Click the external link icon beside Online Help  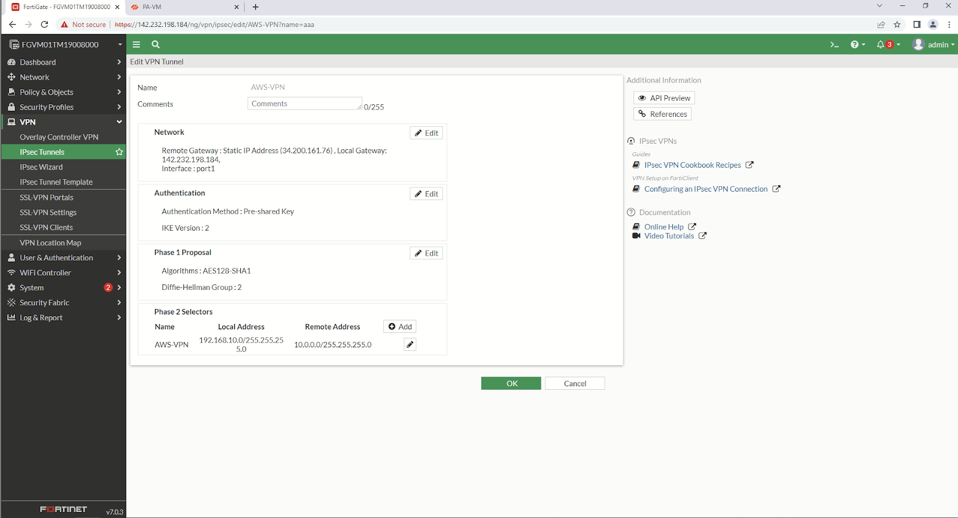click(x=692, y=226)
